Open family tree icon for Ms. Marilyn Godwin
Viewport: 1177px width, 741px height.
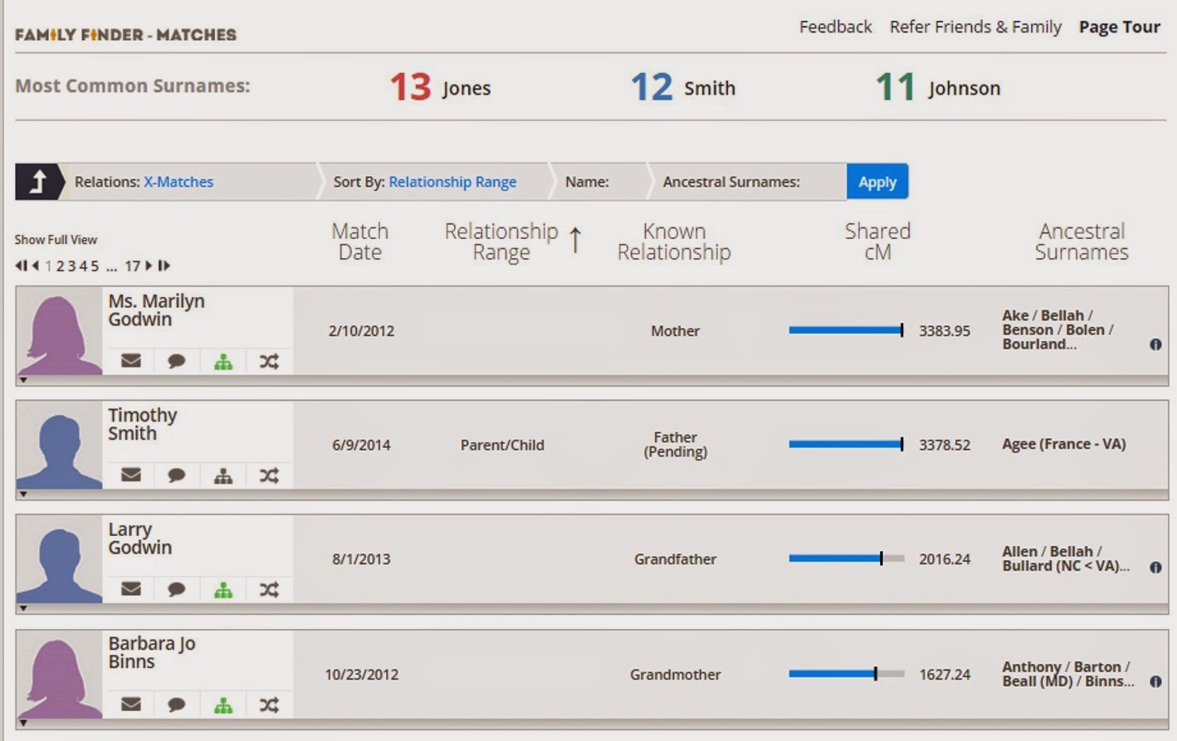(x=223, y=362)
